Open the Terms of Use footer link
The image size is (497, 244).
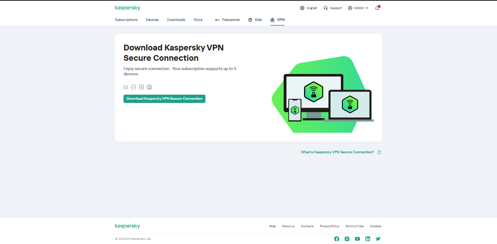(355, 226)
